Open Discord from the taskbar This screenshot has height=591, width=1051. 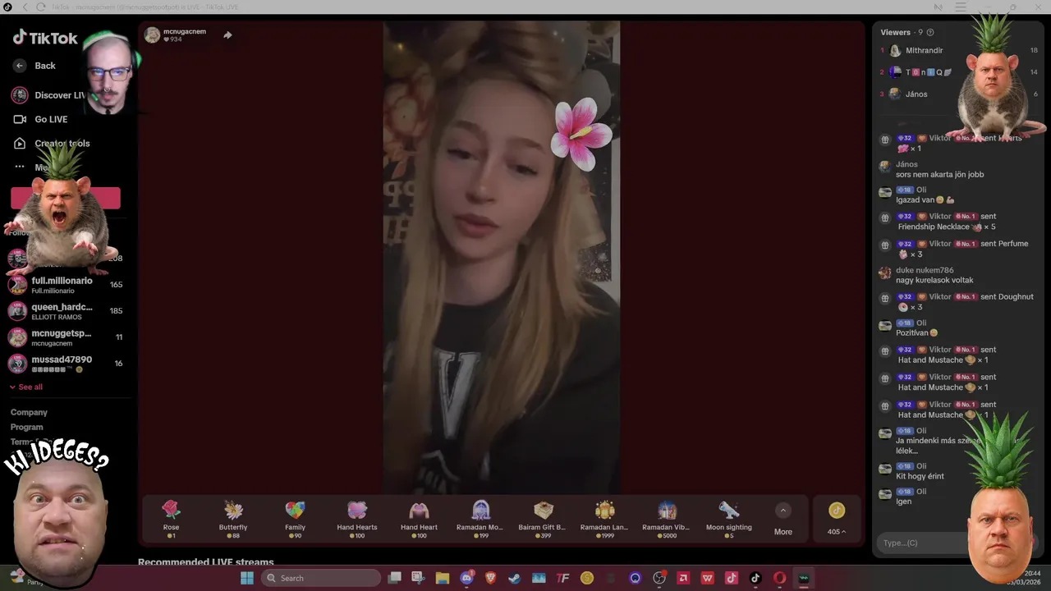click(467, 578)
